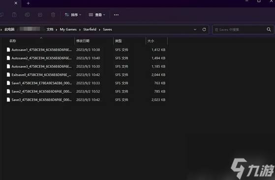Select file Save3_4758CE94
Viewport: 275px width, 180px height.
41,100
